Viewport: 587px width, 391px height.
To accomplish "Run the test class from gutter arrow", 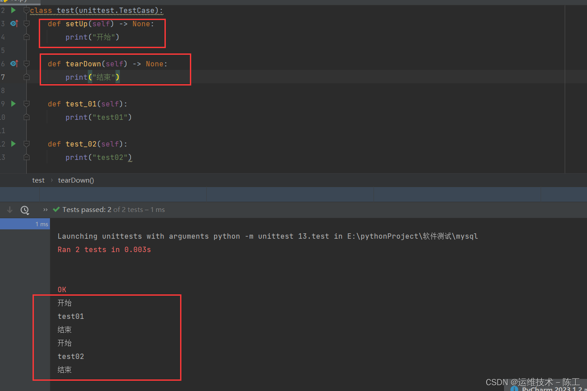I will (13, 10).
